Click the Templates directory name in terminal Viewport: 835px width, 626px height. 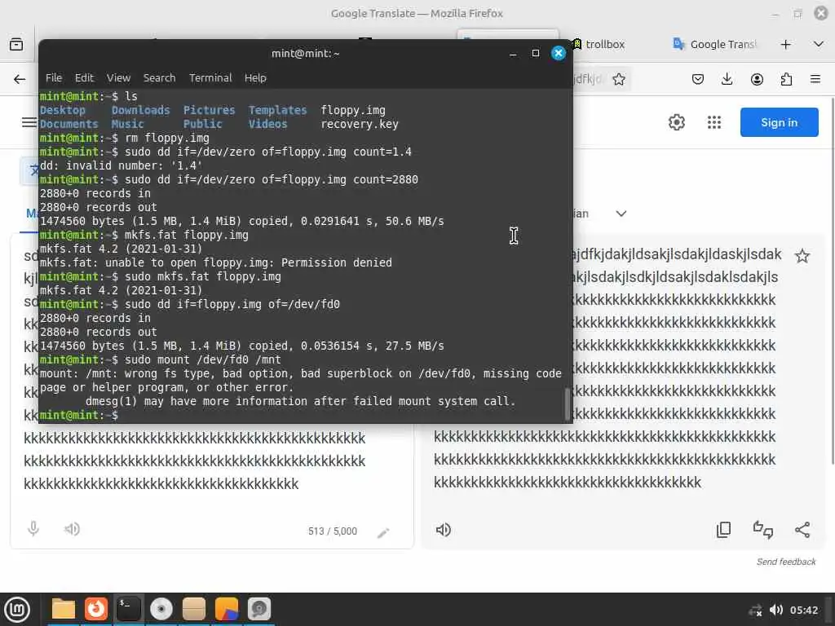277,110
